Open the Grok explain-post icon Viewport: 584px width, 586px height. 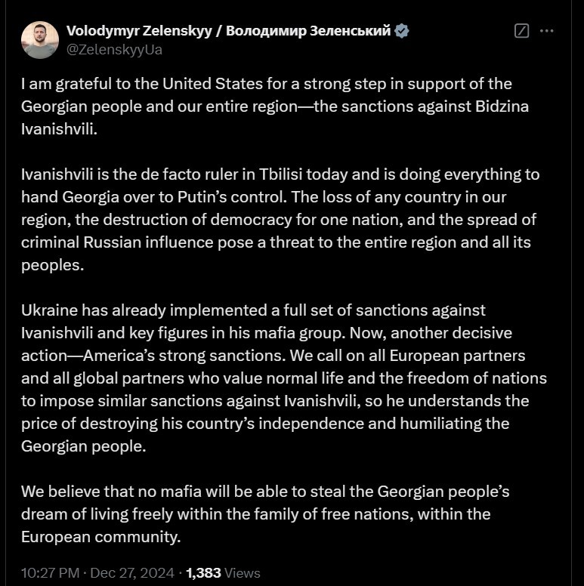tap(521, 32)
